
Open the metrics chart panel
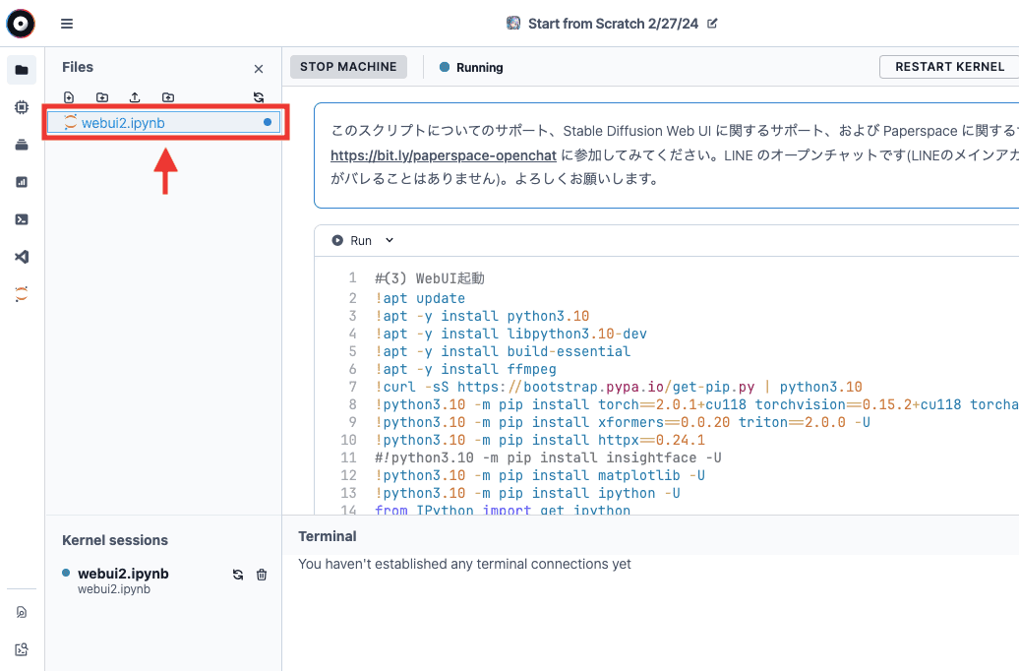tap(22, 181)
